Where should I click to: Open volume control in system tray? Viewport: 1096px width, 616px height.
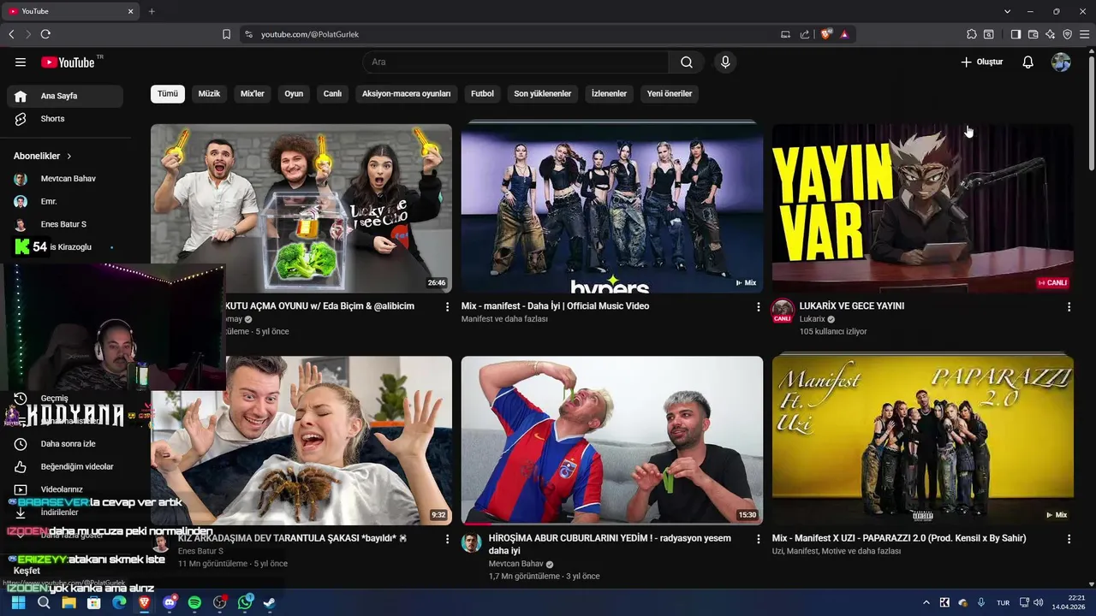(x=1037, y=602)
